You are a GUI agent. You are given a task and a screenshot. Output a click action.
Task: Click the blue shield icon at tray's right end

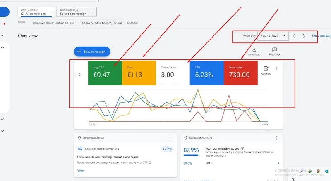(326, 172)
